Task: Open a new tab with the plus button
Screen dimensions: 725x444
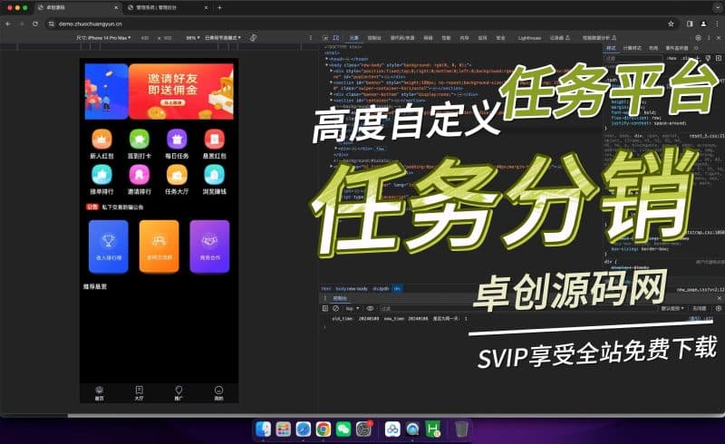Action: [219, 7]
